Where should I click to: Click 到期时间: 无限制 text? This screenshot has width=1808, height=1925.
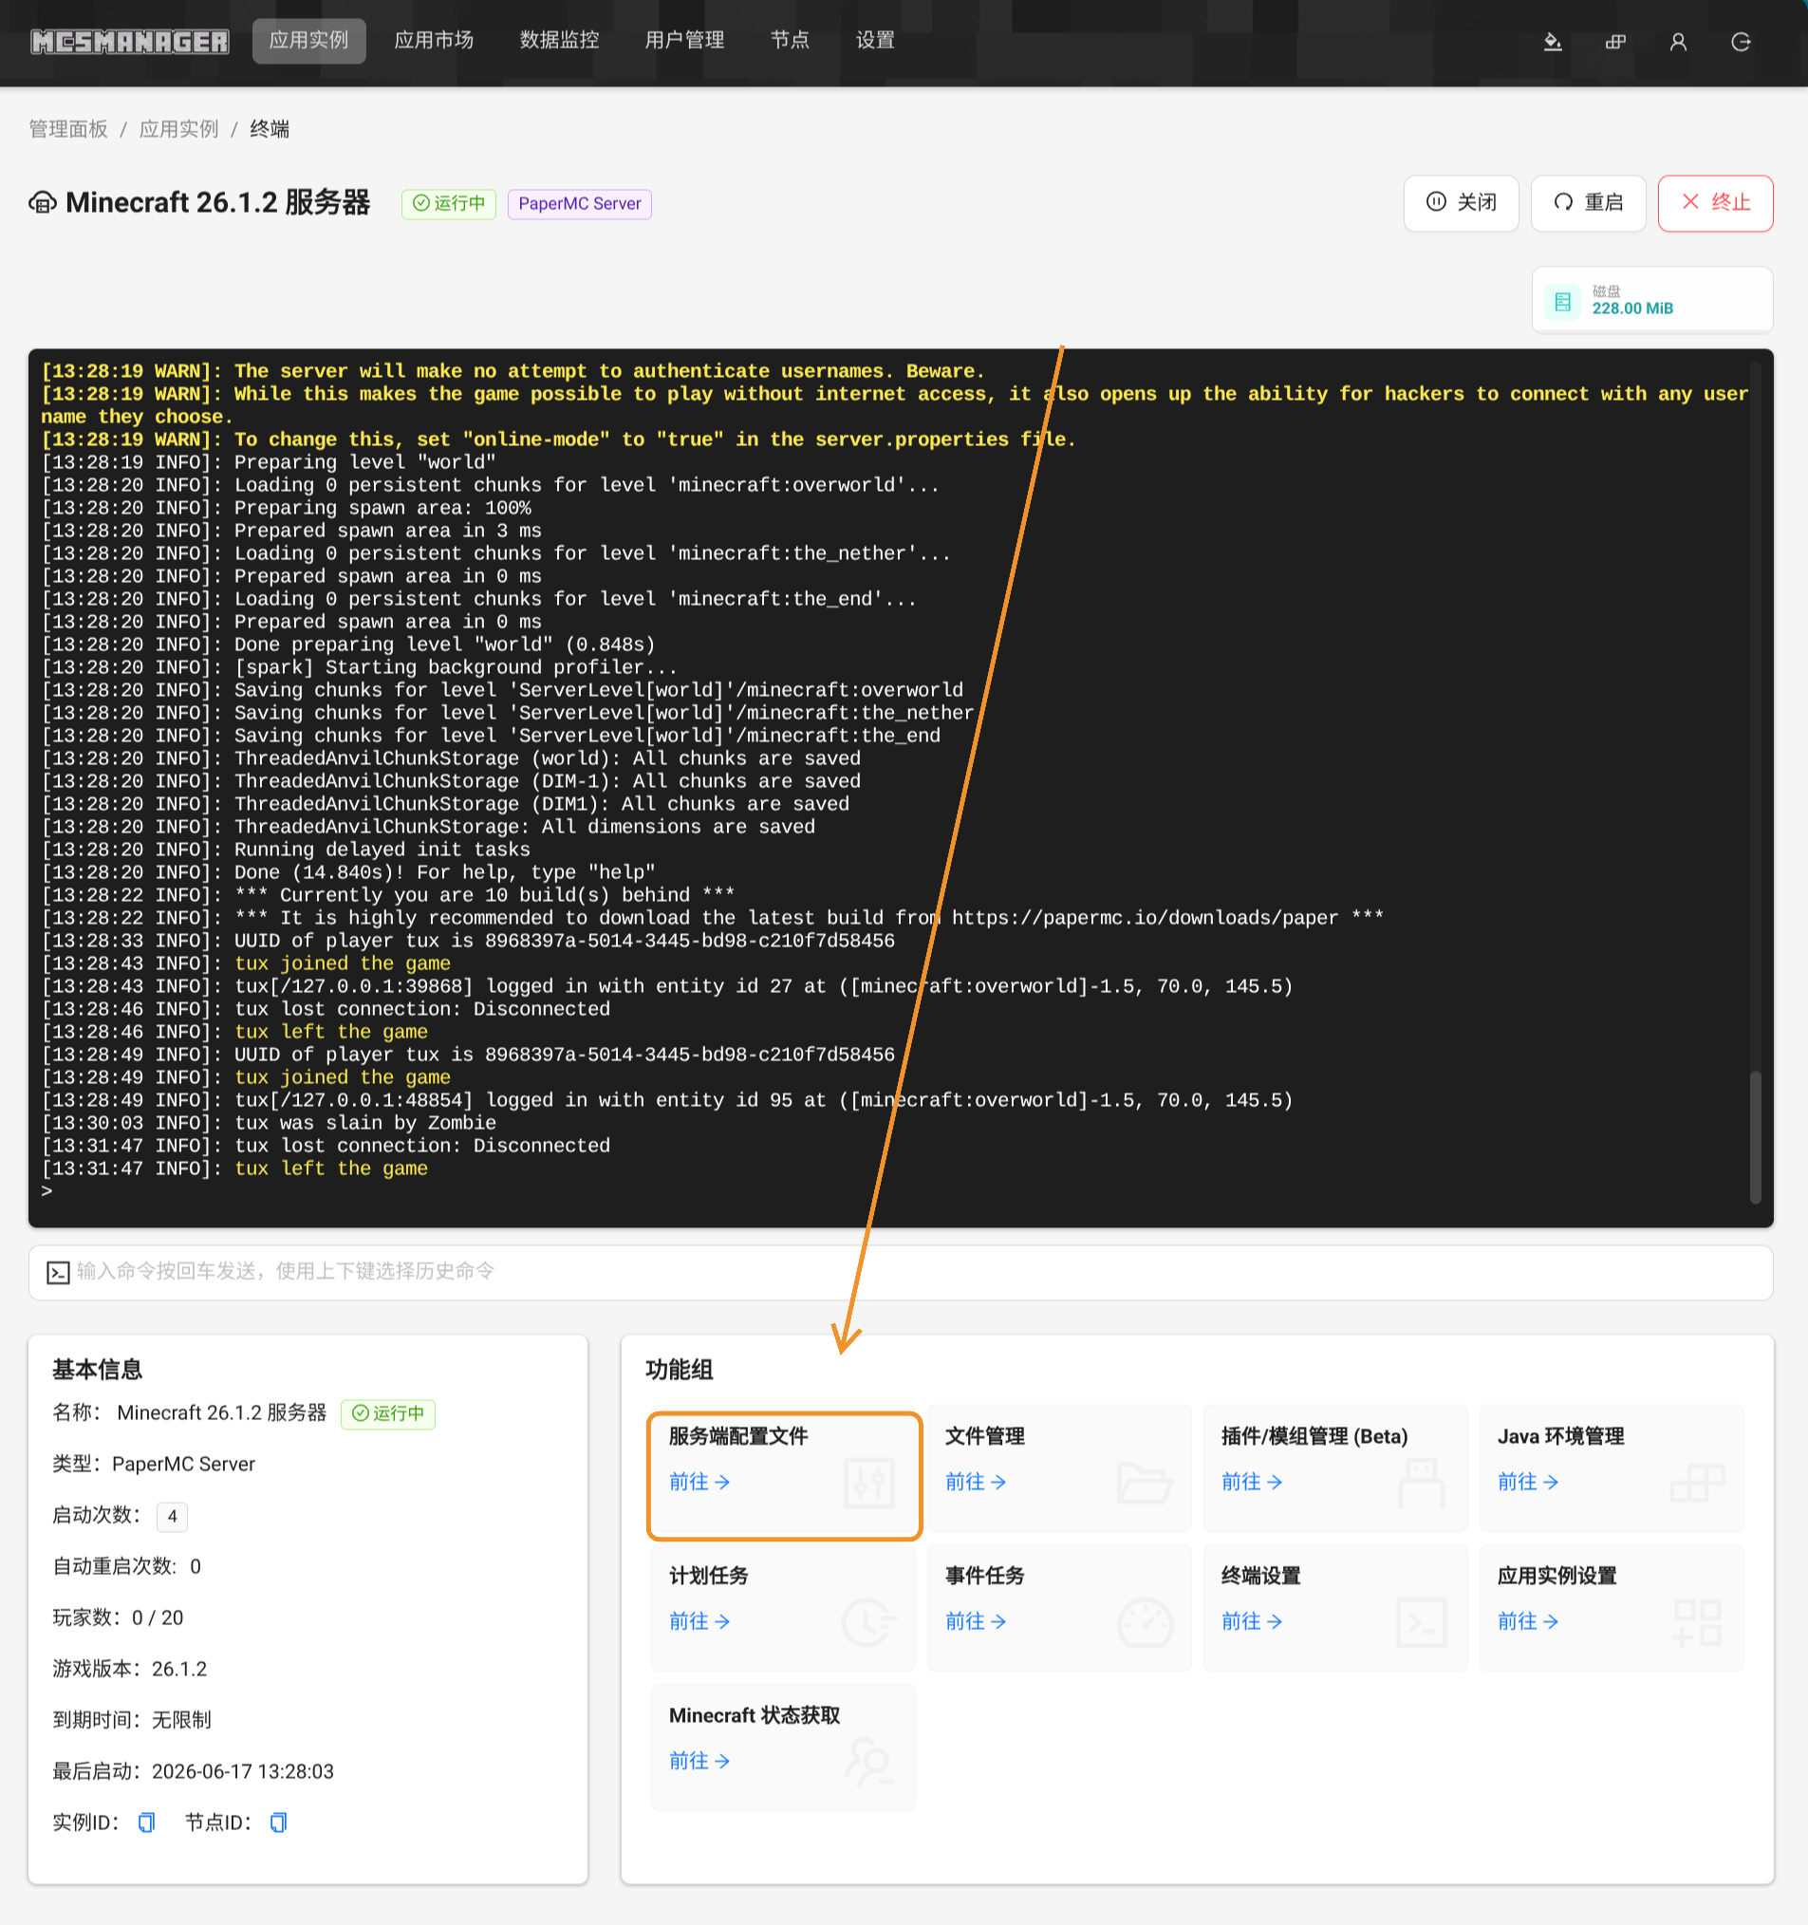pyautogui.click(x=132, y=1721)
